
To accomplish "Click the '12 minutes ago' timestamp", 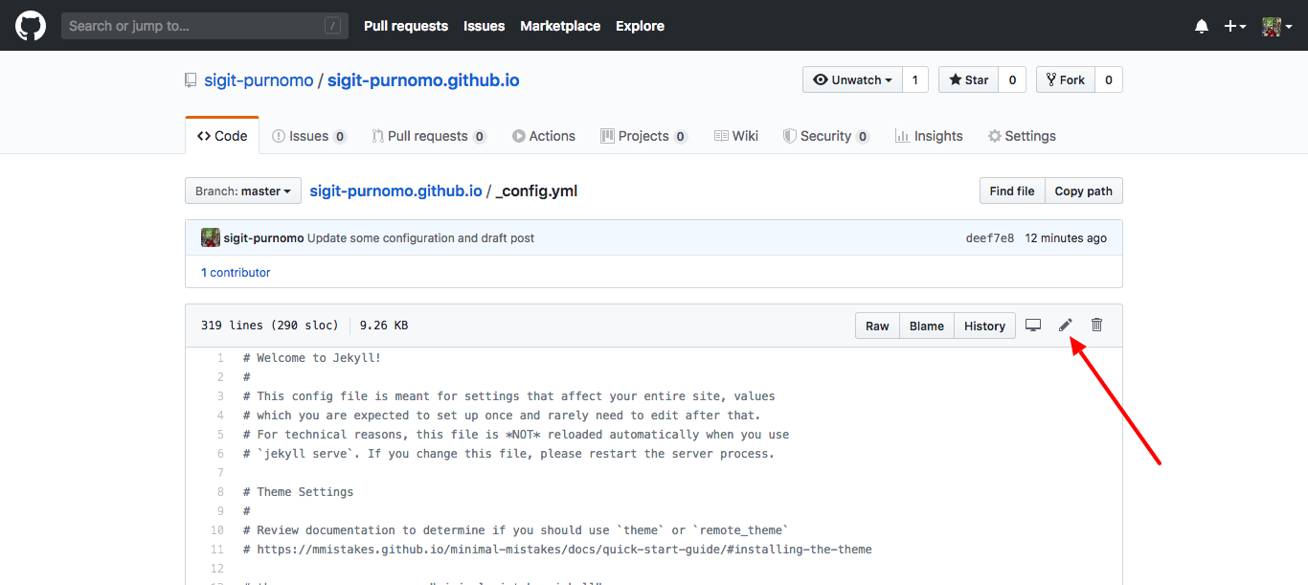I will [1066, 237].
